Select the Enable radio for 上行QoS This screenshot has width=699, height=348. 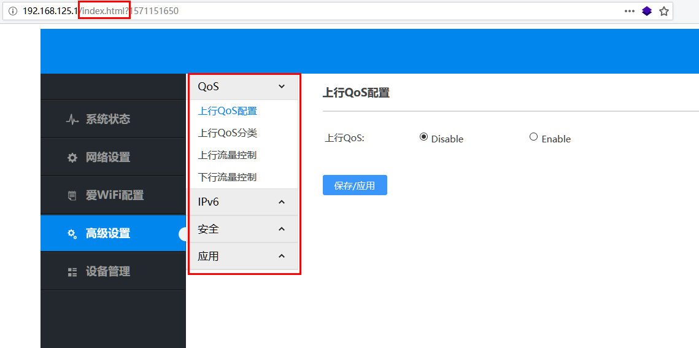click(x=533, y=137)
